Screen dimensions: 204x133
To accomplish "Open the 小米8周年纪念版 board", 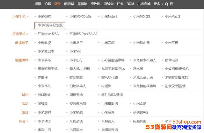I will 50,25.
